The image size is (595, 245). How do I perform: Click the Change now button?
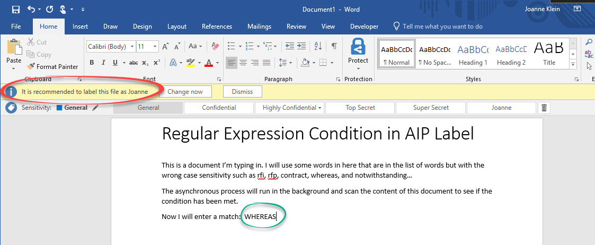coord(185,92)
